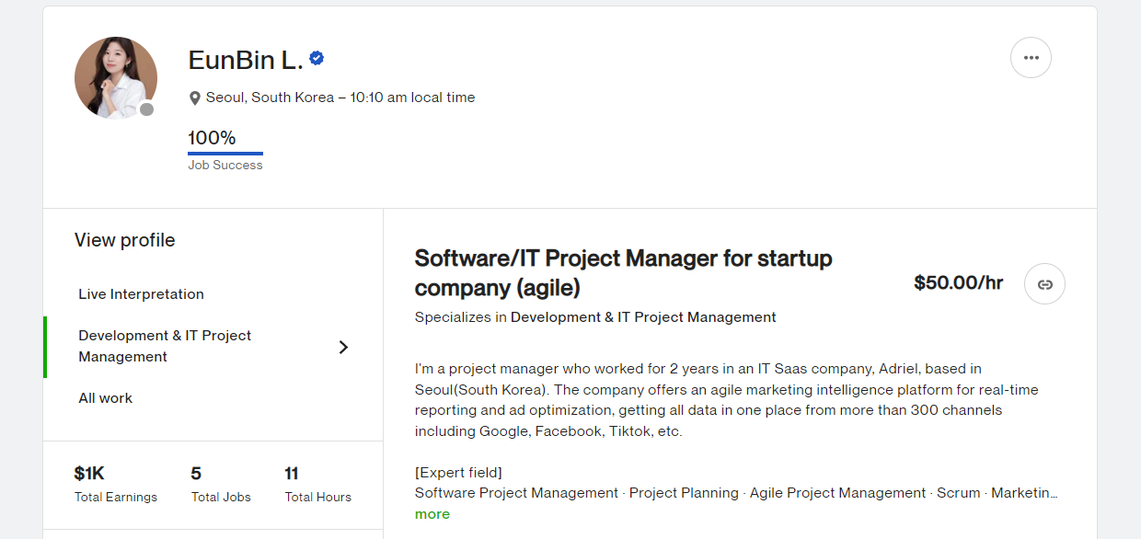Select Development & IT Project Management profile
Image resolution: width=1141 pixels, height=539 pixels.
tap(165, 346)
